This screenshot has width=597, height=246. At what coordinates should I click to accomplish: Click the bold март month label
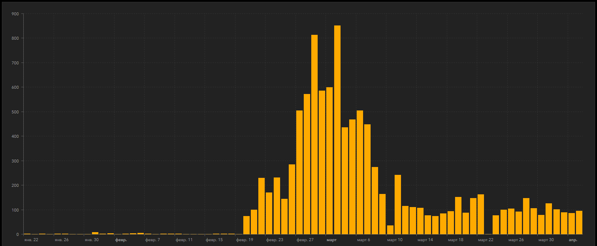click(x=332, y=240)
